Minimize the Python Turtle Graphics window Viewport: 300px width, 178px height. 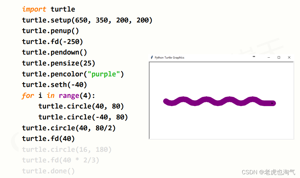tap(269, 57)
